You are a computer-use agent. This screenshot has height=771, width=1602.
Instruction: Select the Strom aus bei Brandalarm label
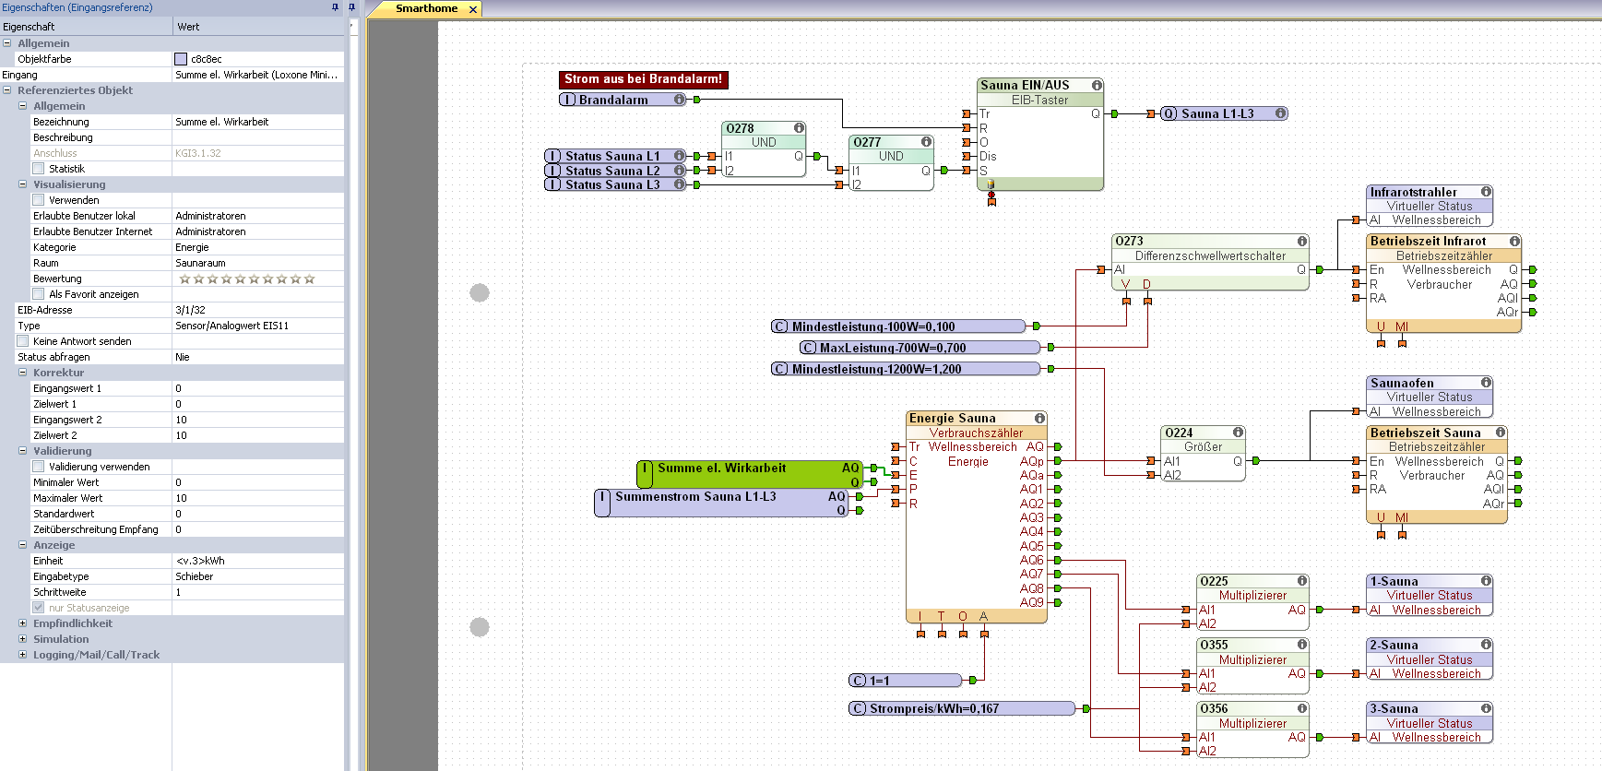[643, 79]
